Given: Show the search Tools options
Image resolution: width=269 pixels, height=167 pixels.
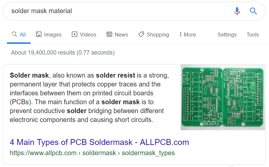Looking at the screenshot, I should pos(253,35).
